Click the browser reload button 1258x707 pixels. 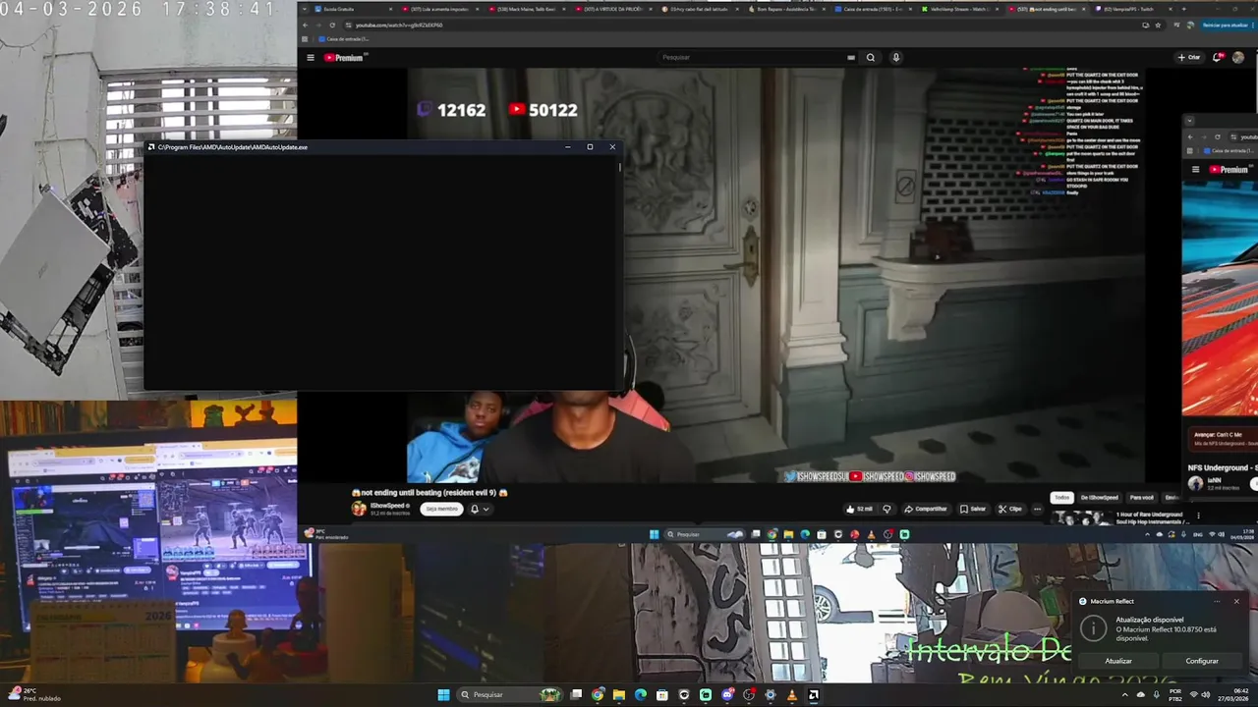pos(332,25)
